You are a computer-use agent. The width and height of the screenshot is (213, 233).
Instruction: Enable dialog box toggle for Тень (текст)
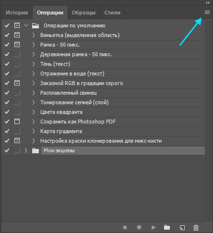coord(17,64)
